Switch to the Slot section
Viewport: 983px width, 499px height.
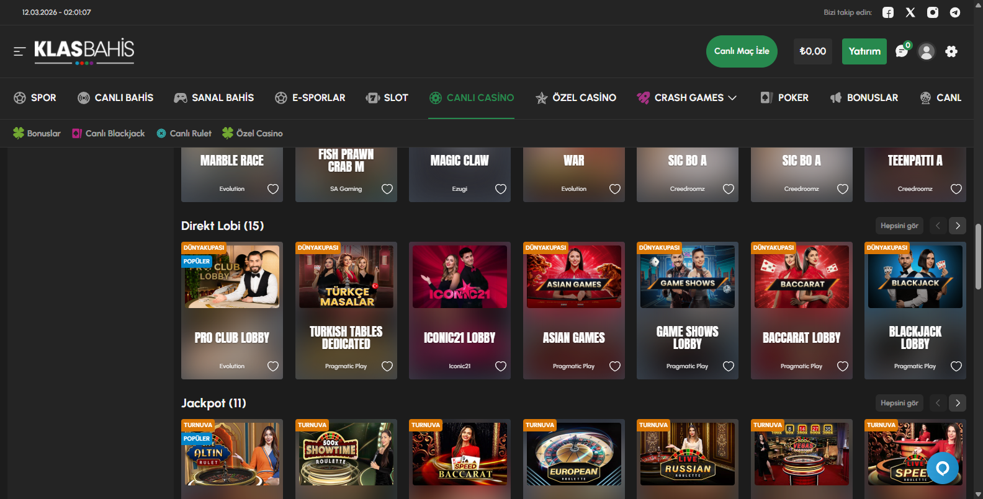(387, 98)
